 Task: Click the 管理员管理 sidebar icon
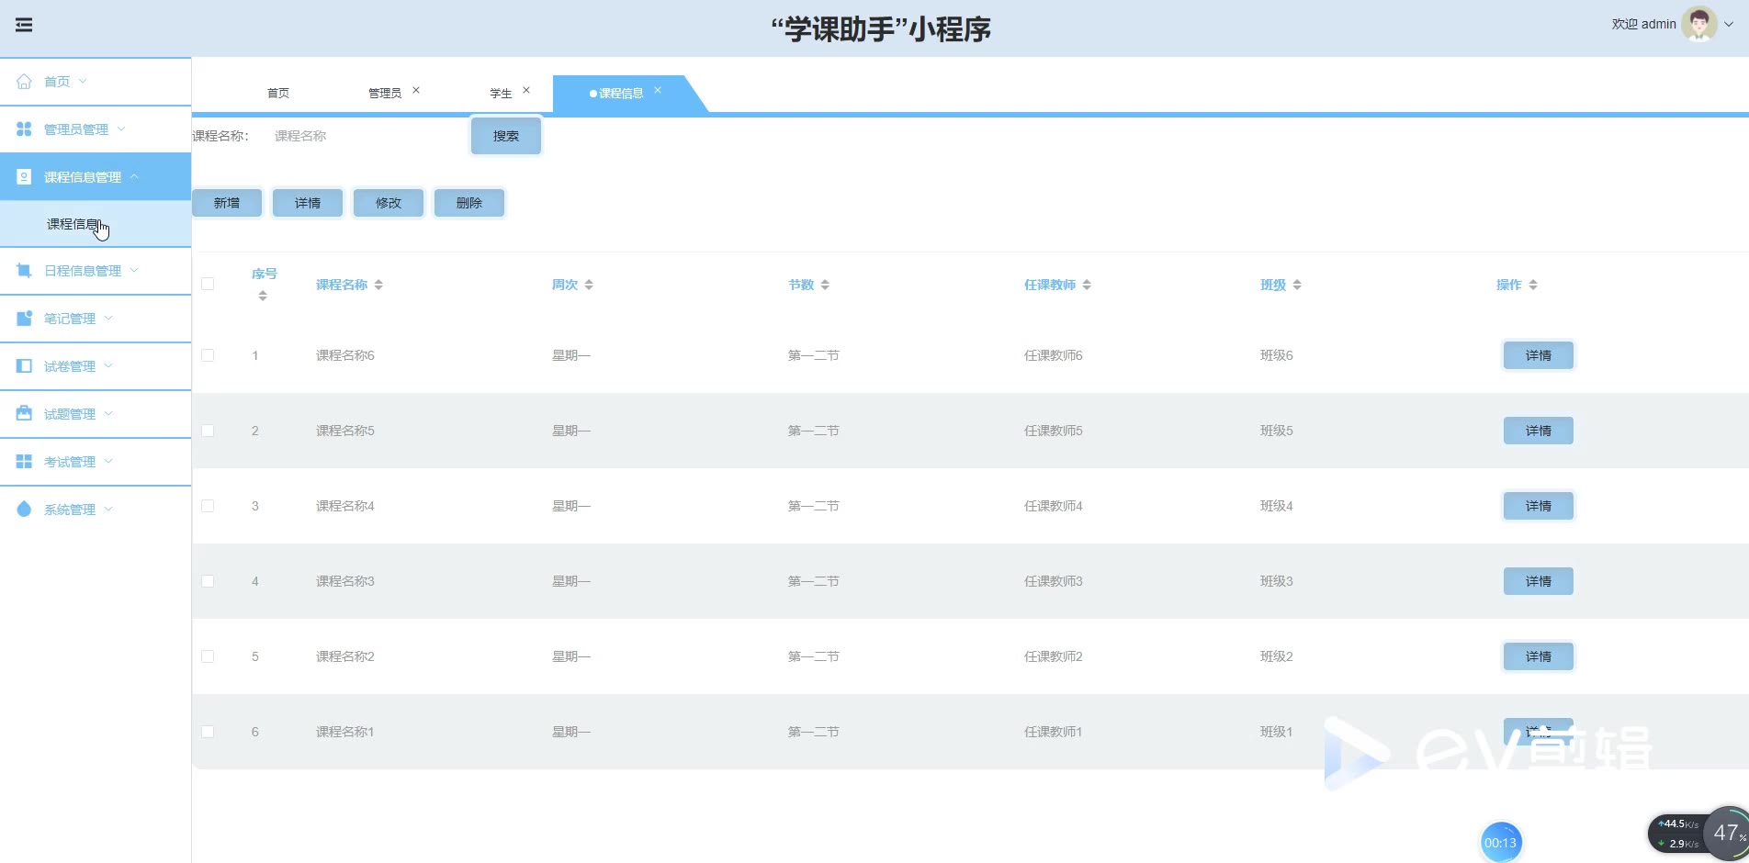tap(24, 129)
